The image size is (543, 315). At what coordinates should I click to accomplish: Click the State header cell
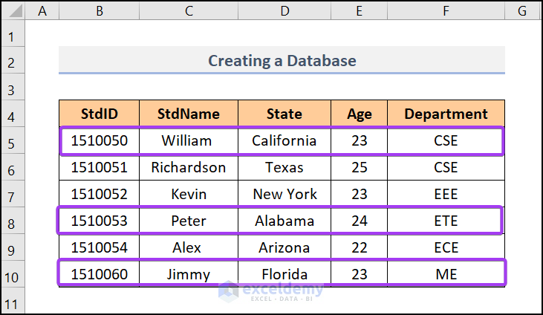284,114
